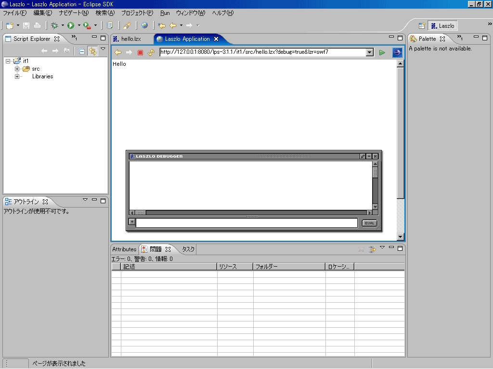Image resolution: width=493 pixels, height=369 pixels.
Task: Open the Back navigation history dropdown
Action: [x=181, y=25]
